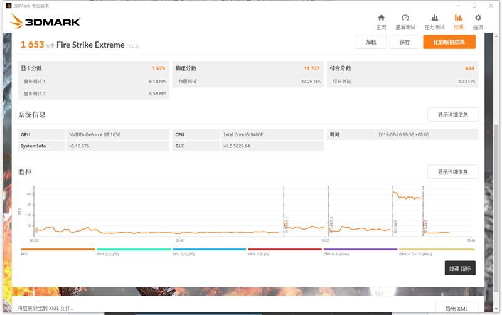Click the 显卡测试 2 row

[x=93, y=93]
